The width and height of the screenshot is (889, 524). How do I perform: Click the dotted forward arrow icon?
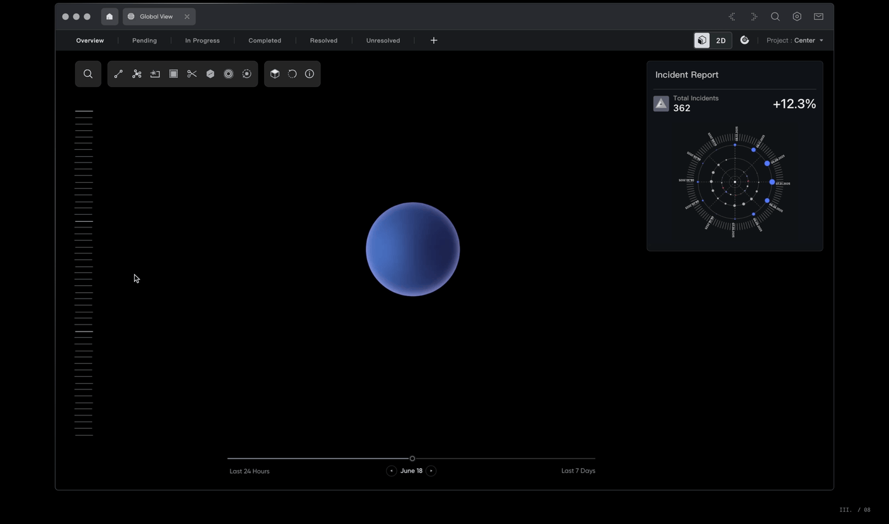(x=754, y=17)
